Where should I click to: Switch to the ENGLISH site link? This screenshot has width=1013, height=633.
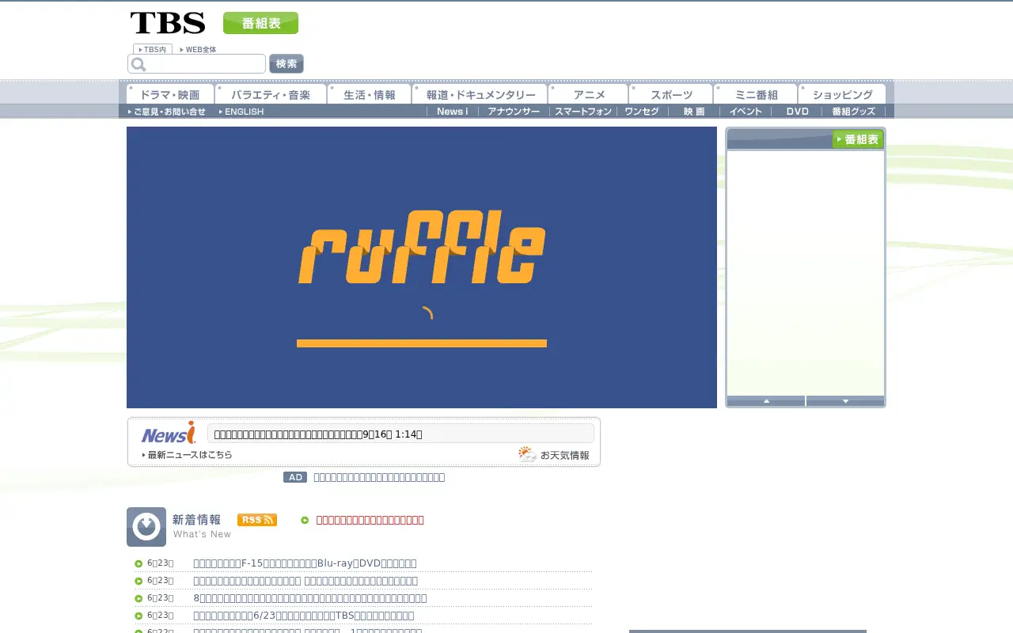[x=241, y=112]
